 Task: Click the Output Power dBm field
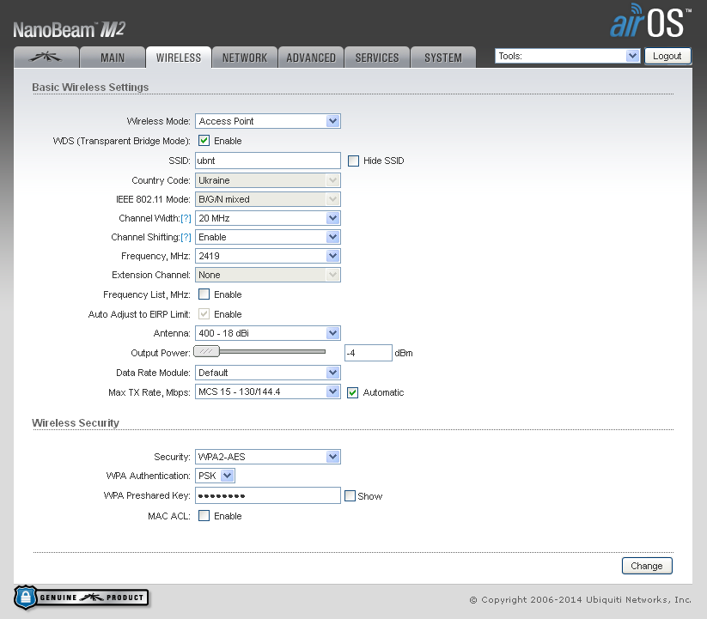tap(369, 353)
